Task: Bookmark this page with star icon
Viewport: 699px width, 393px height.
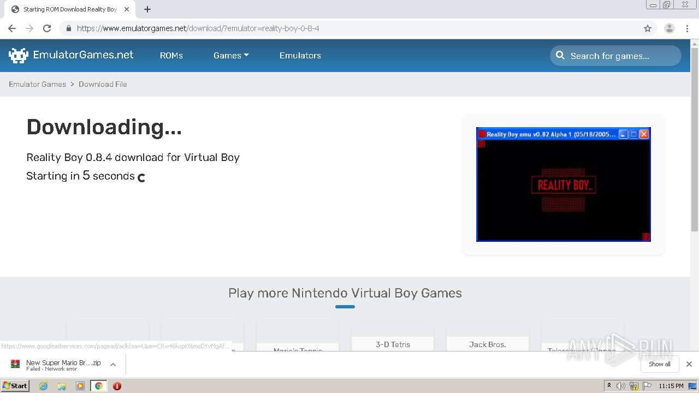Action: coord(648,28)
